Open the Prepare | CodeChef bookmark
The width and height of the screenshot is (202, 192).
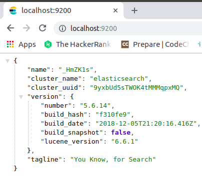155,44
